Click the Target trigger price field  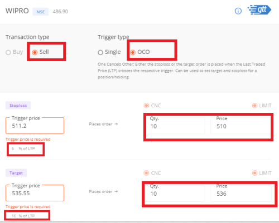point(35,193)
